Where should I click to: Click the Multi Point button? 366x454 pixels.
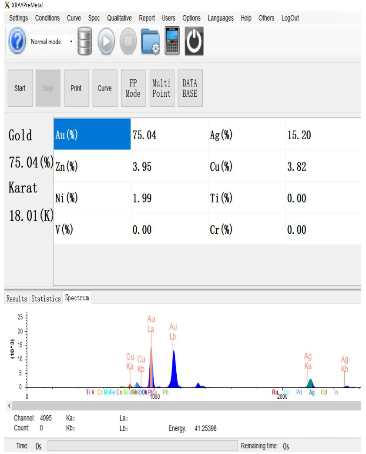pyautogui.click(x=161, y=88)
